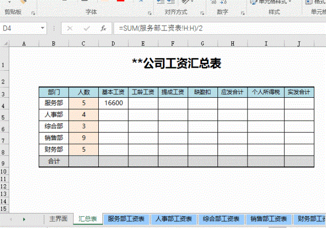The image size is (326, 228).
Task: Click the 人数 value 5 for 服务部
Action: (x=84, y=103)
